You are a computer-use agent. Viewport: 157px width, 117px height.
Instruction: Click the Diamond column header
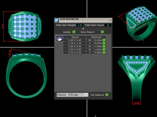click(x=96, y=37)
